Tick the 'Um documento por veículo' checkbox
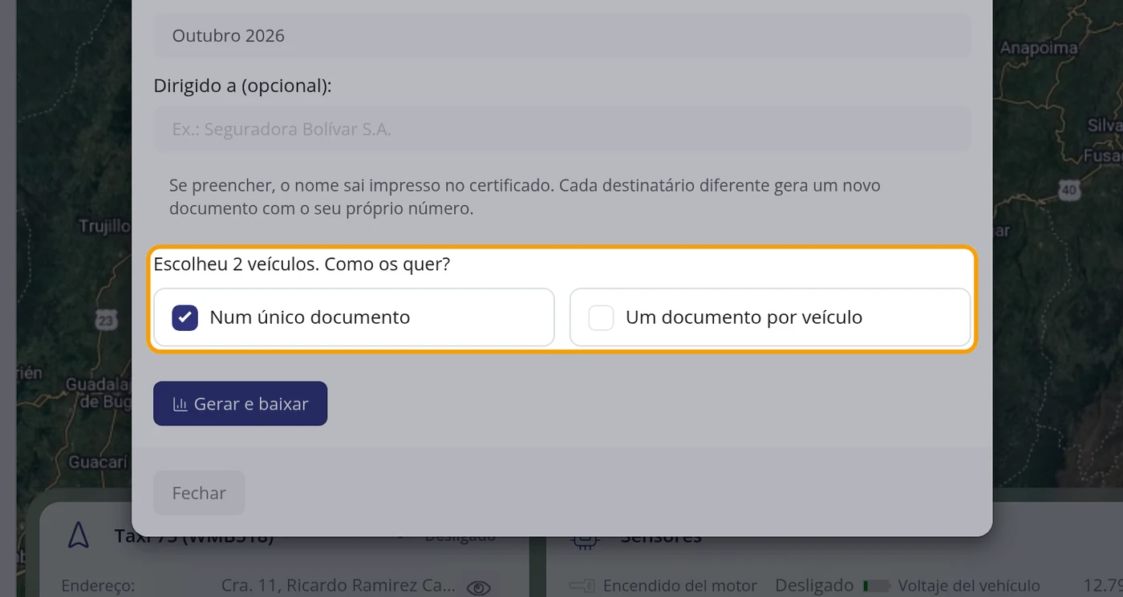The image size is (1123, 597). (601, 317)
